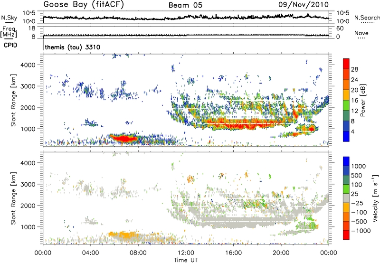Pick the gray segment of velocity colorbar

pos(346,198)
